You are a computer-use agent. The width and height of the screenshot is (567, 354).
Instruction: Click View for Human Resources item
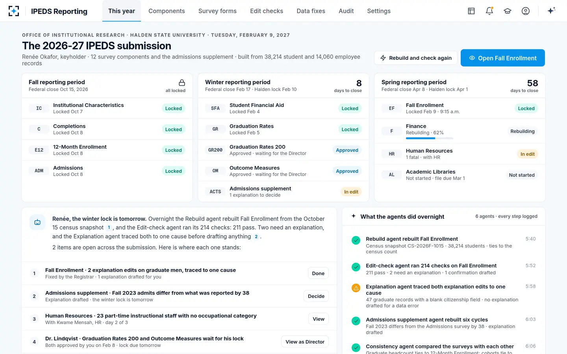(319, 319)
